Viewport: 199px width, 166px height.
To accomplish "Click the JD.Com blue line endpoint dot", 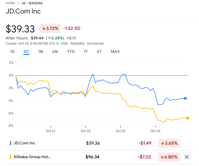I will click(185, 98).
